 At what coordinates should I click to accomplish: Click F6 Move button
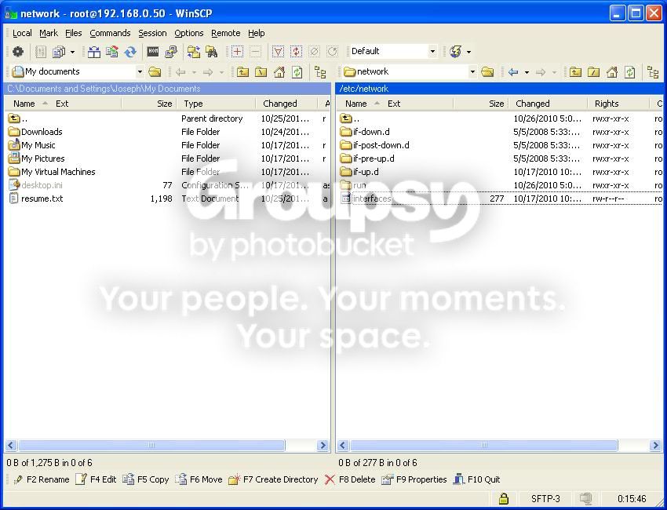click(199, 480)
